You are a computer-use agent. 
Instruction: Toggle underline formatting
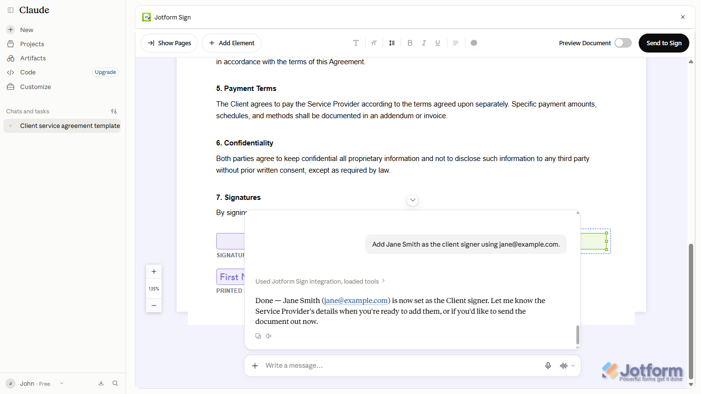pos(438,43)
